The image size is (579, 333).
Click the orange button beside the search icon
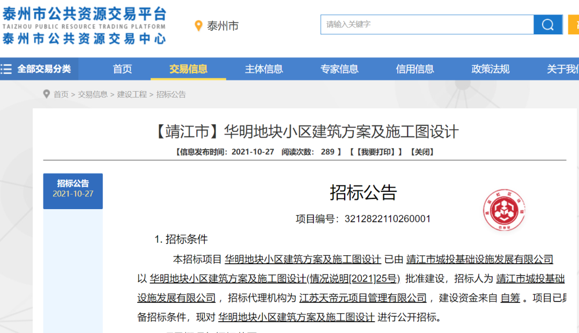574,24
